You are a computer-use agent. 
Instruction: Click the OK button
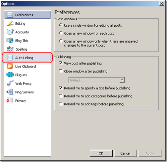[101, 153]
